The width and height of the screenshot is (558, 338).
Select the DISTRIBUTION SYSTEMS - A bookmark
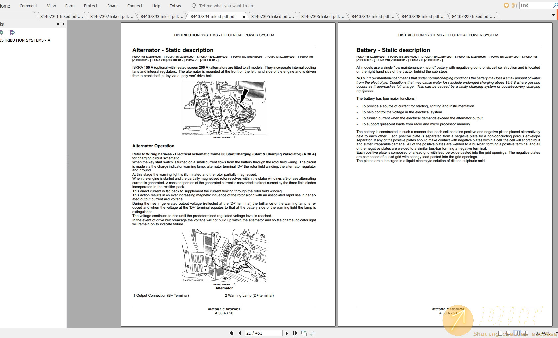pos(25,40)
